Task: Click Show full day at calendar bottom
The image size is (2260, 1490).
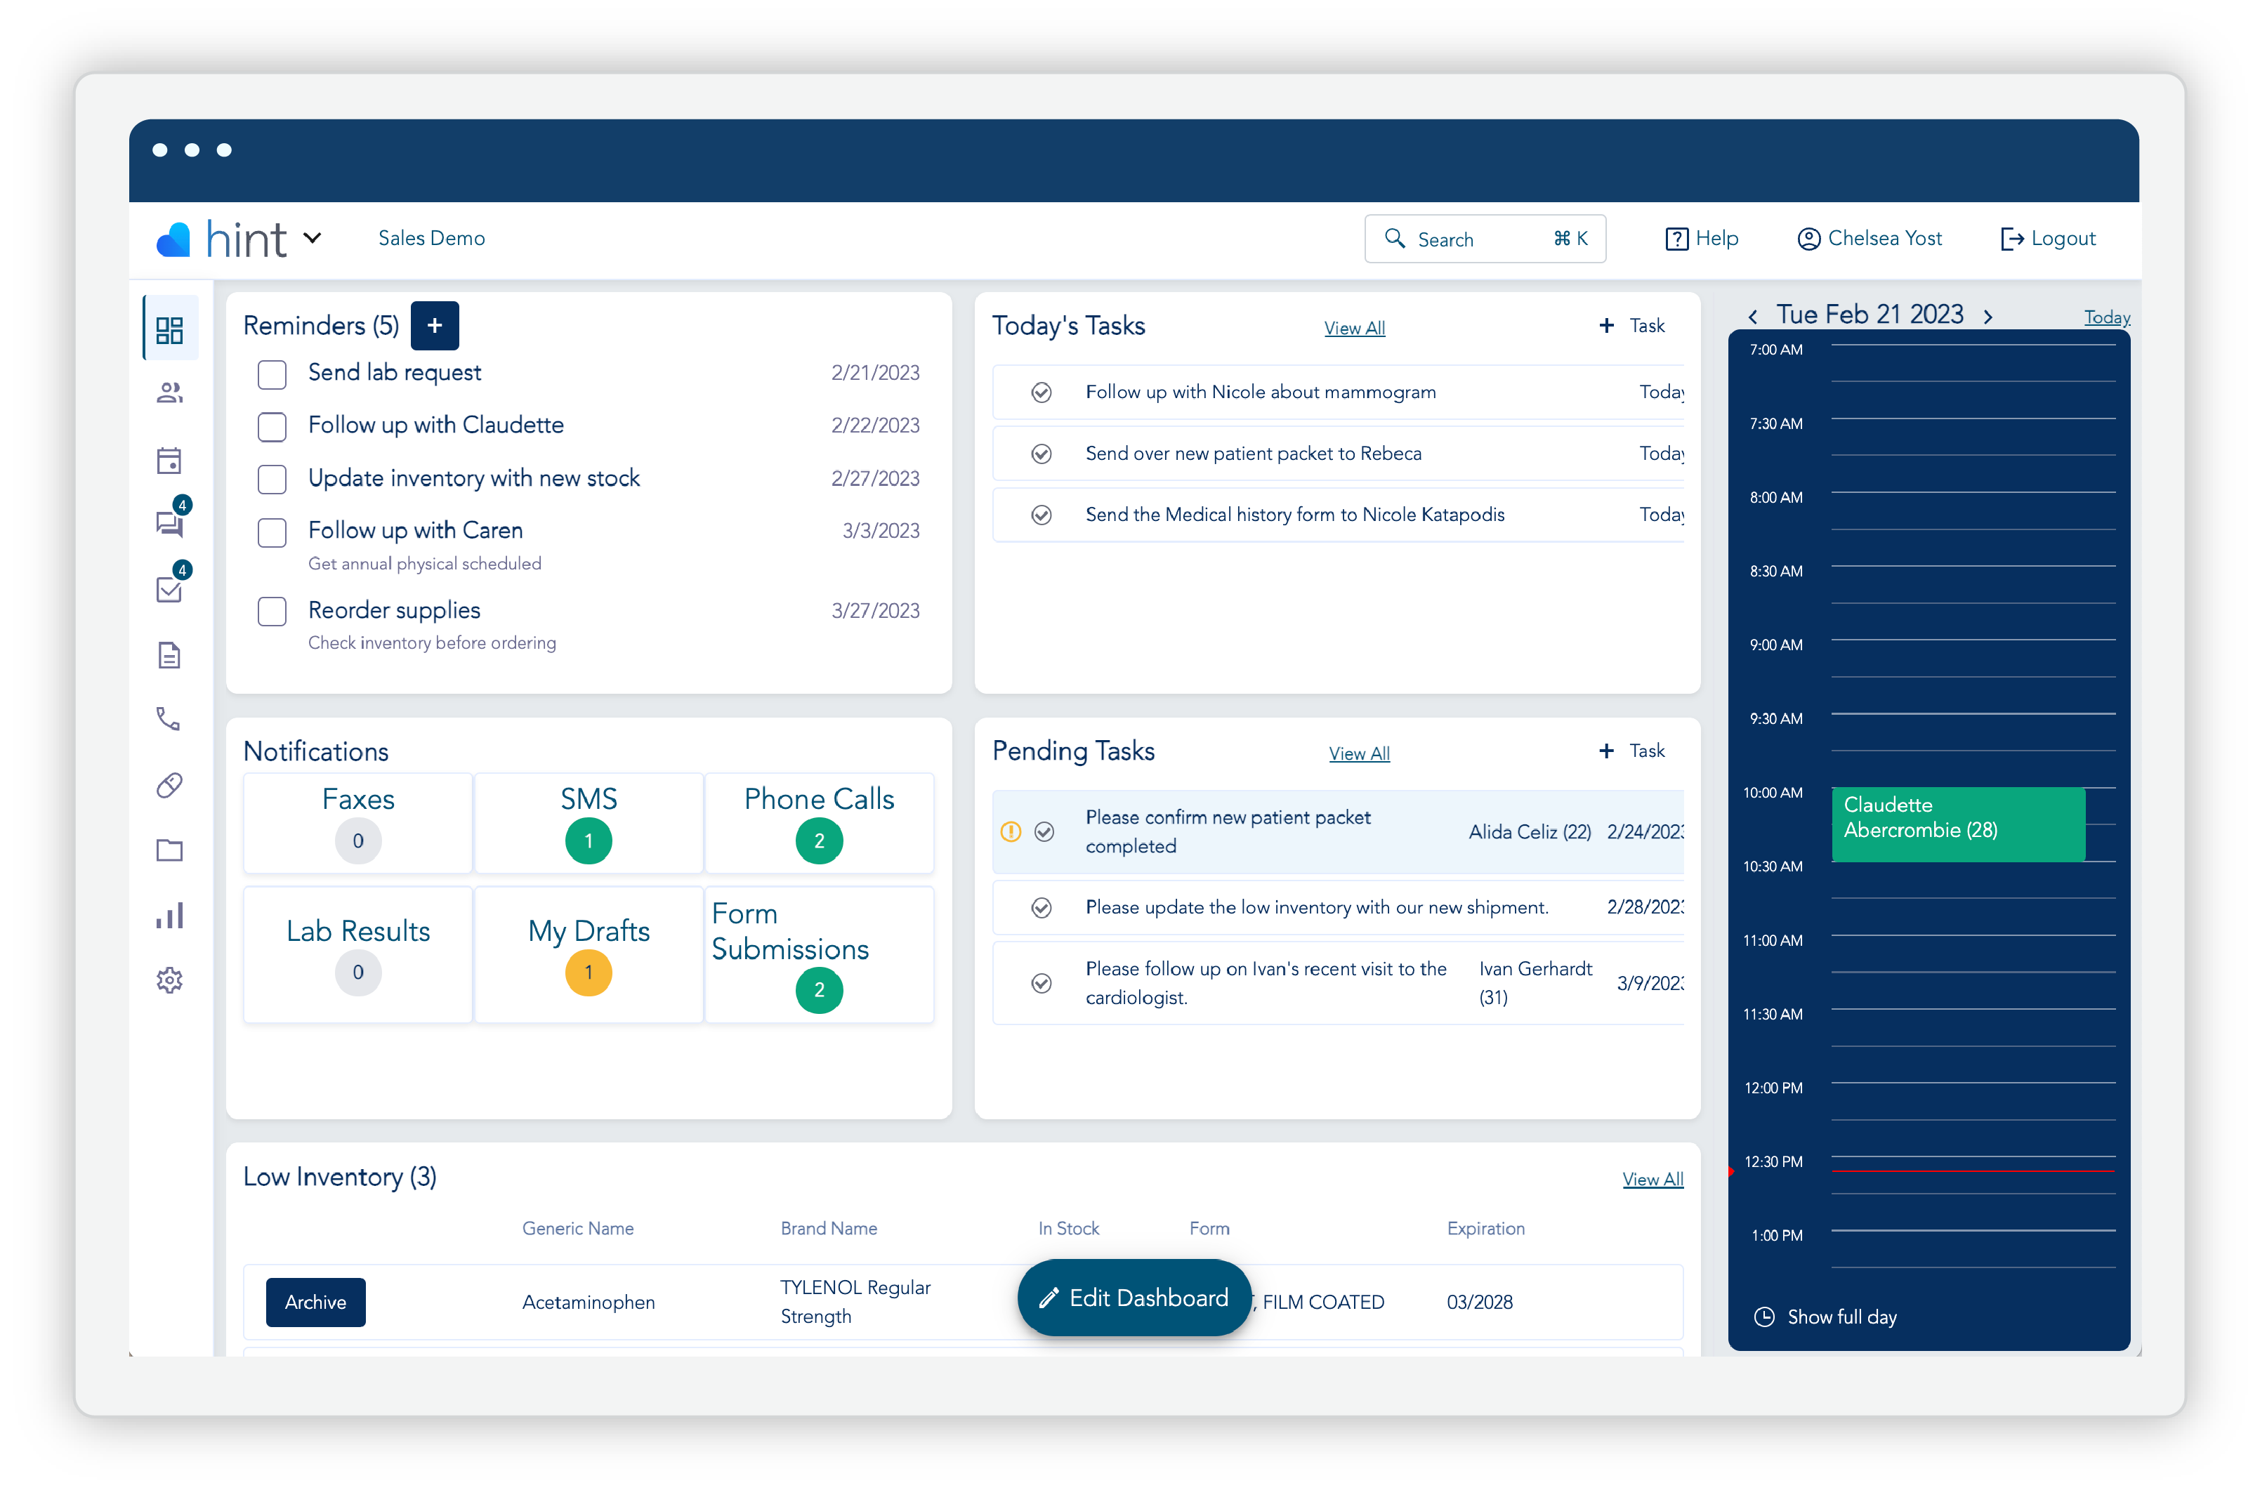Action: coord(1826,1317)
